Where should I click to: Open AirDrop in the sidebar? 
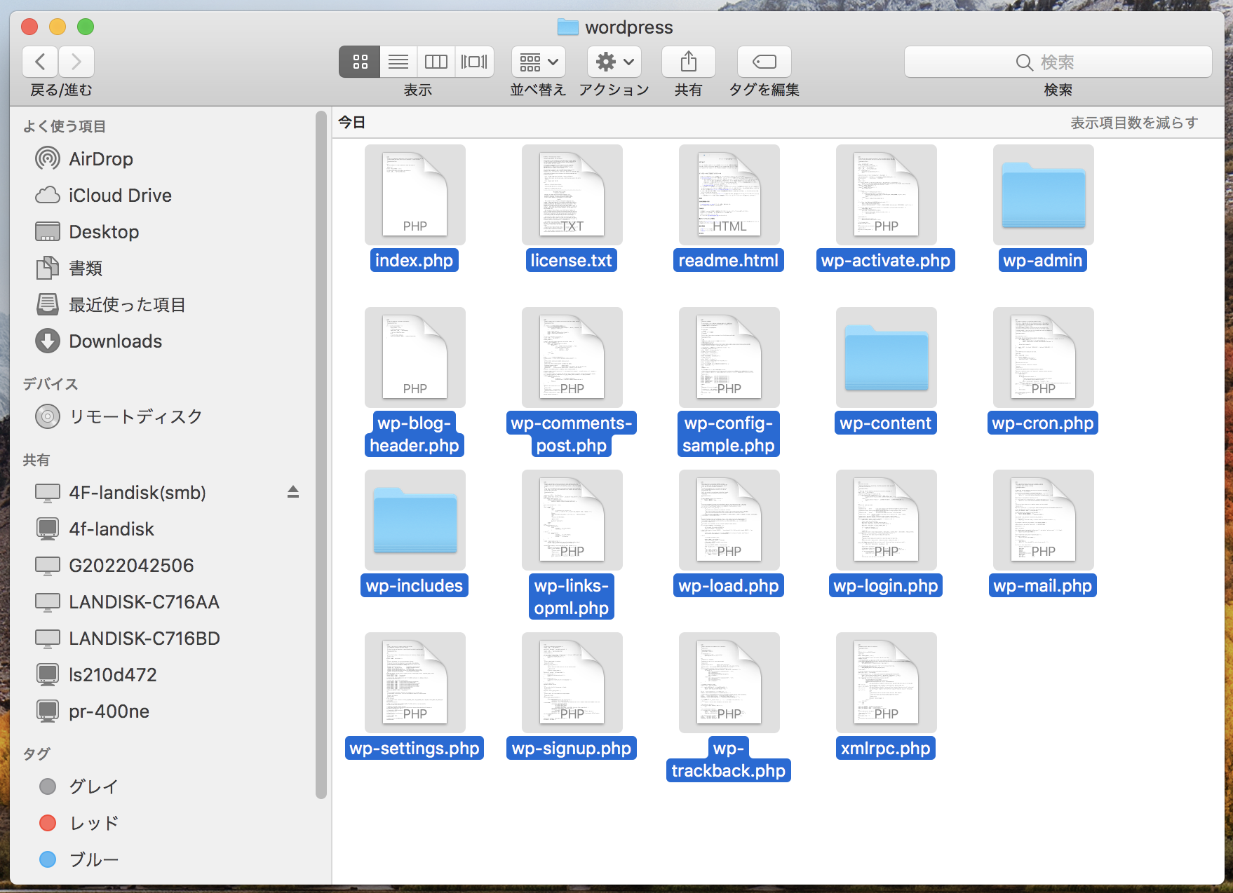click(x=100, y=159)
